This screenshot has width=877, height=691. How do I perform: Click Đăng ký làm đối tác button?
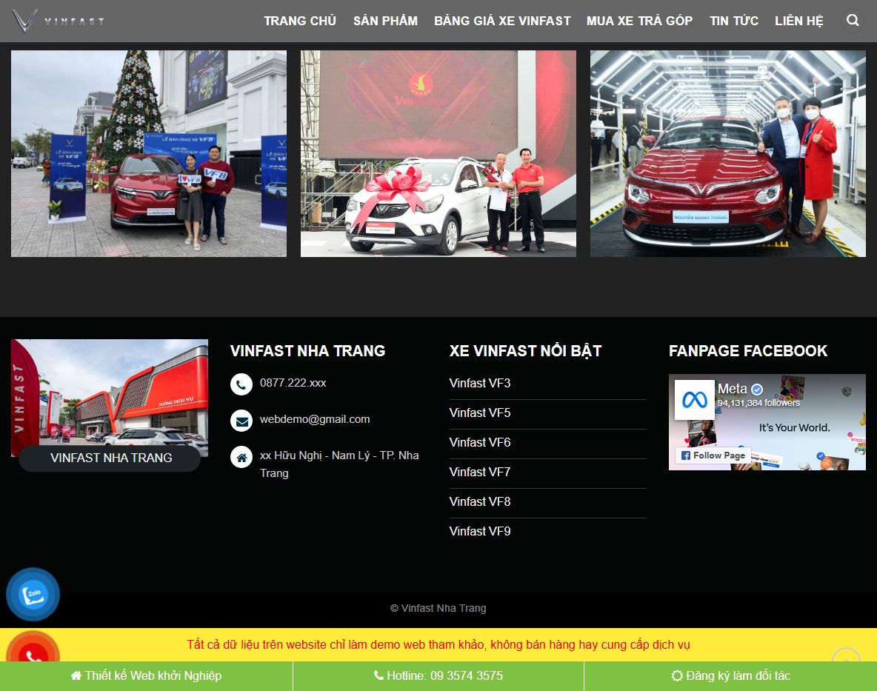[730, 676]
